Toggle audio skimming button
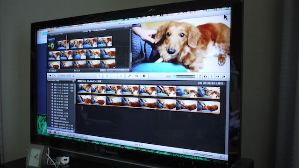299x168 pixels. click(x=169, y=76)
